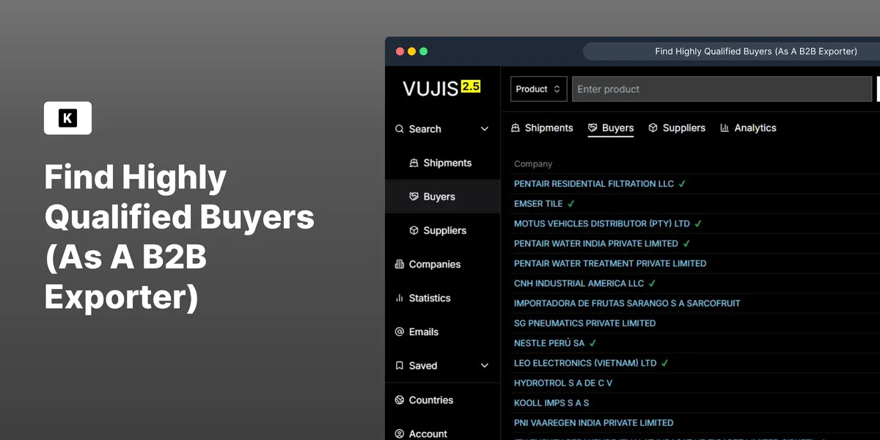Viewport: 880px width, 440px height.
Task: Open Companies in the sidebar
Action: coord(434,264)
